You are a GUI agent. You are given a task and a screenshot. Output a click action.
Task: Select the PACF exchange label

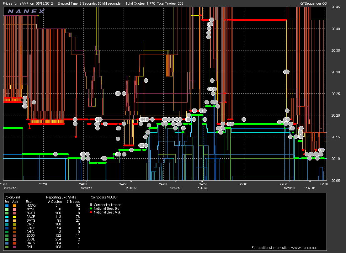(30, 217)
